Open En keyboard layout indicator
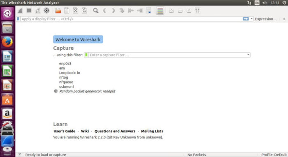The image size is (288, 157). [x=257, y=3]
